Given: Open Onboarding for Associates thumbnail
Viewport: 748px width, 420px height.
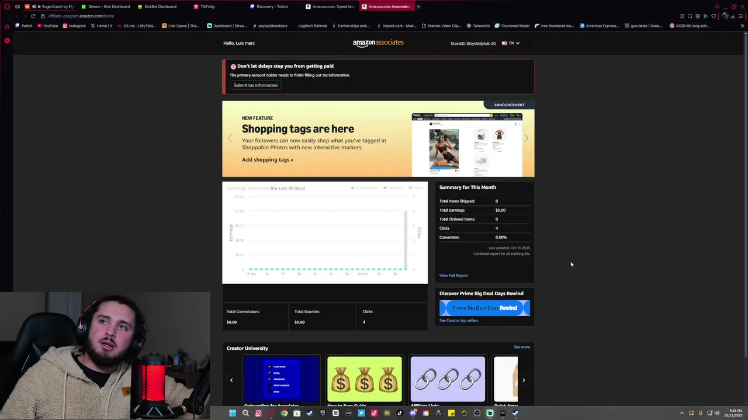Looking at the screenshot, I should click(282, 379).
